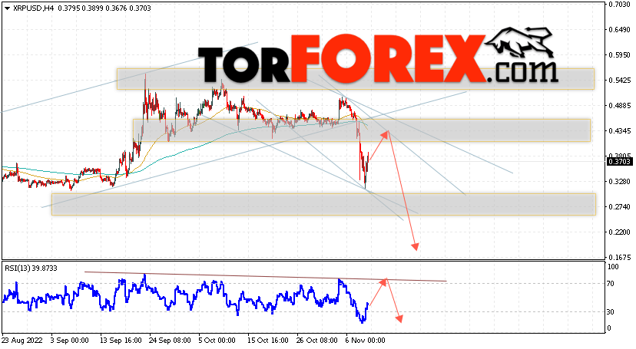This screenshot has width=636, height=349.
Task: Click the 0.5425 price axis label
Action: point(619,81)
